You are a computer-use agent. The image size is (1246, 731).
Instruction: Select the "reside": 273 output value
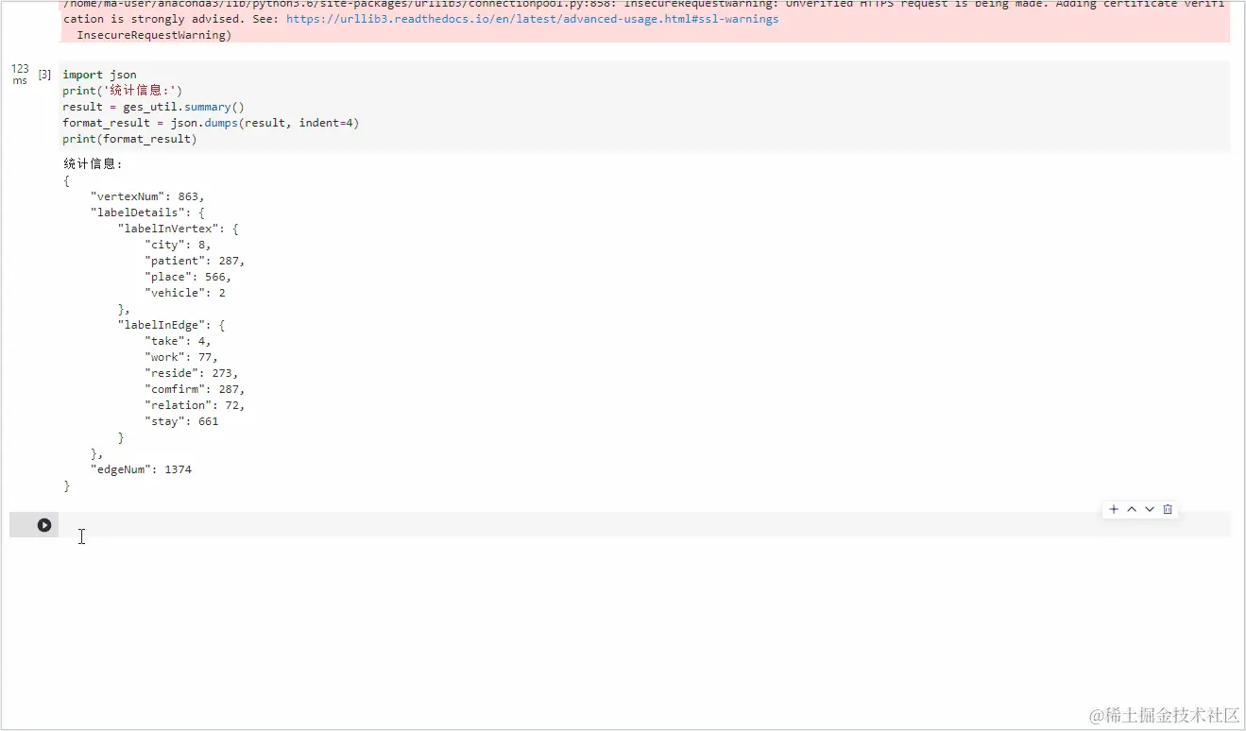[x=192, y=373]
